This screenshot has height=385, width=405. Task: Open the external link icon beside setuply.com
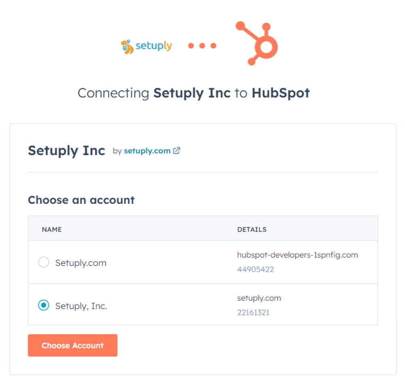pyautogui.click(x=176, y=150)
